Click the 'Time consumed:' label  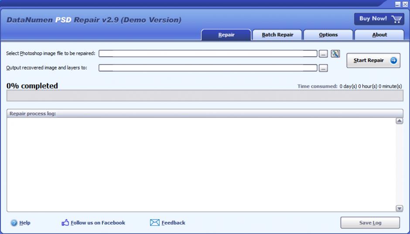click(317, 86)
